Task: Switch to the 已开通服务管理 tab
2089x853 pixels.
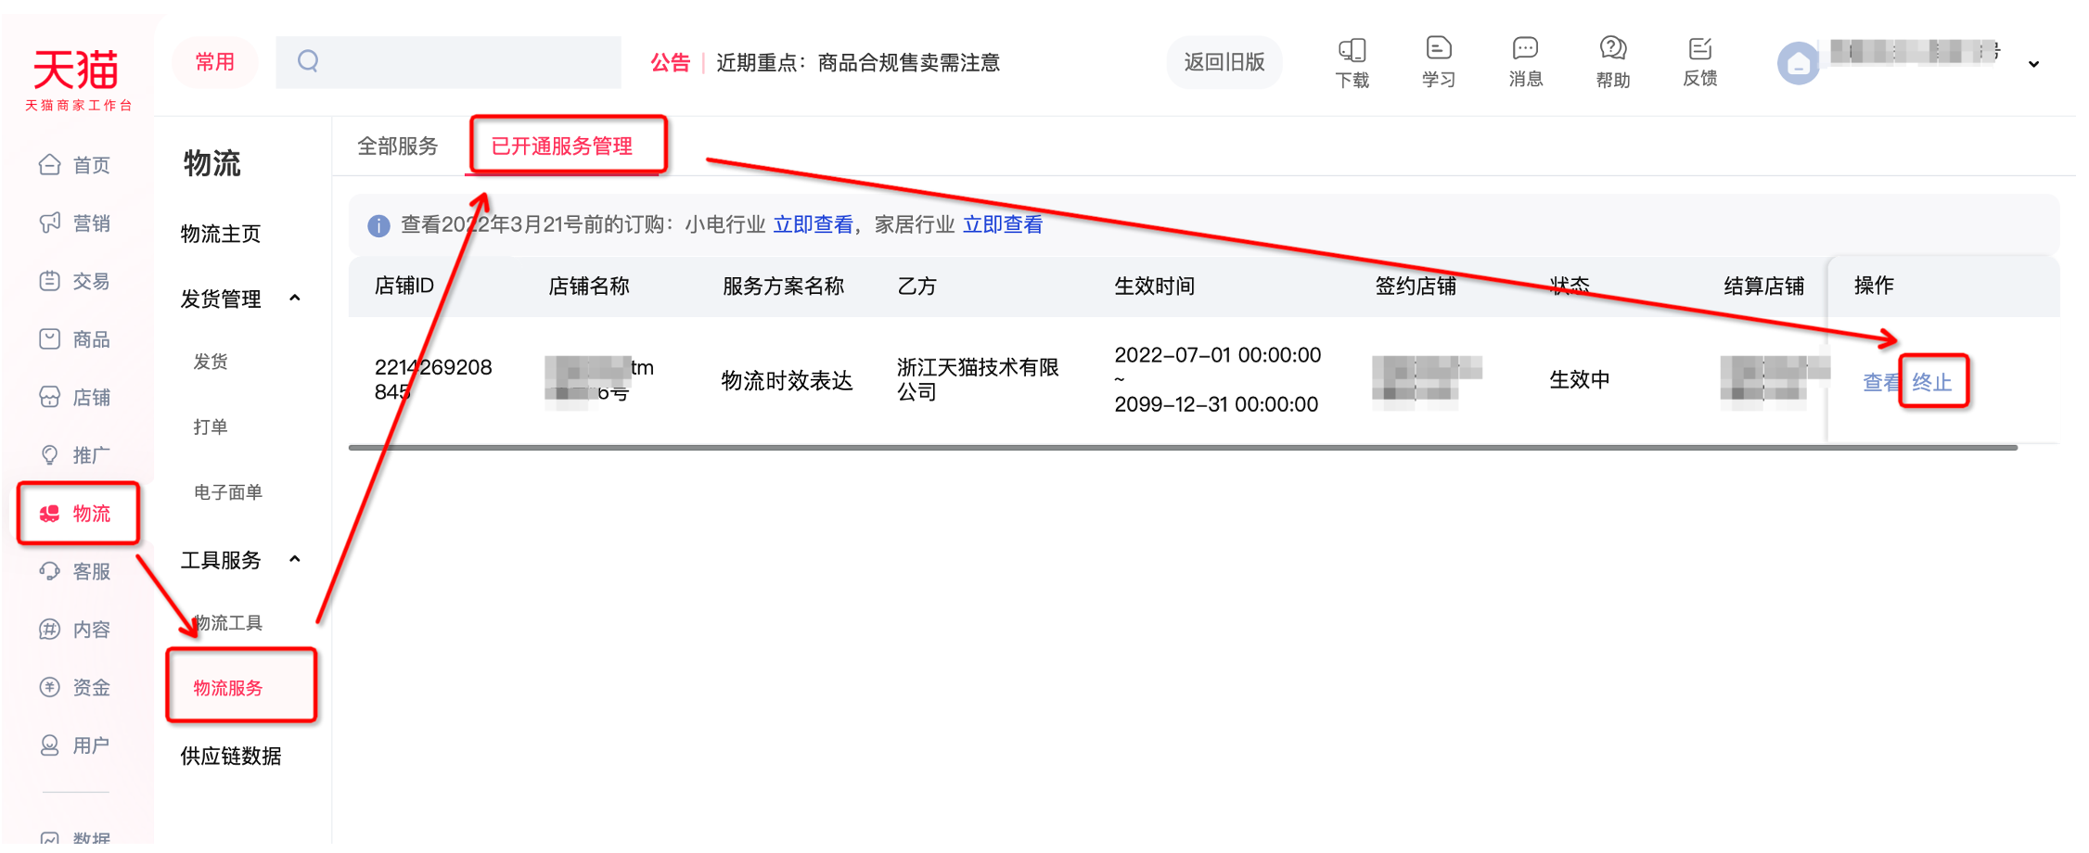Action: tap(562, 146)
